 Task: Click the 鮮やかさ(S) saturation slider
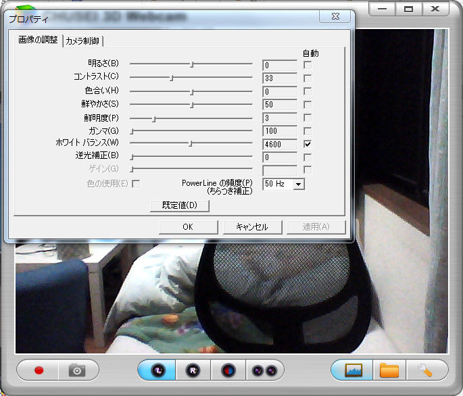pyautogui.click(x=191, y=105)
